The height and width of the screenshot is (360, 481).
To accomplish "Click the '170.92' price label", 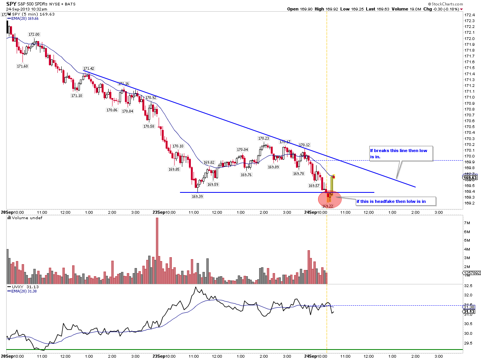I will (151, 98).
